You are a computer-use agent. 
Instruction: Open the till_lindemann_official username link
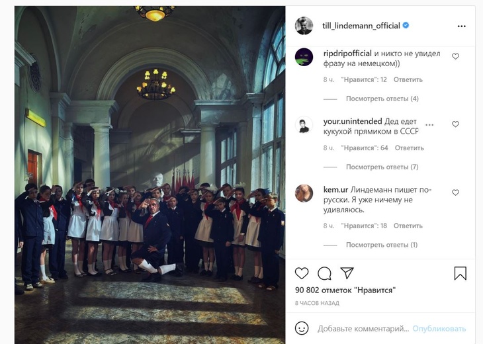pyautogui.click(x=361, y=26)
